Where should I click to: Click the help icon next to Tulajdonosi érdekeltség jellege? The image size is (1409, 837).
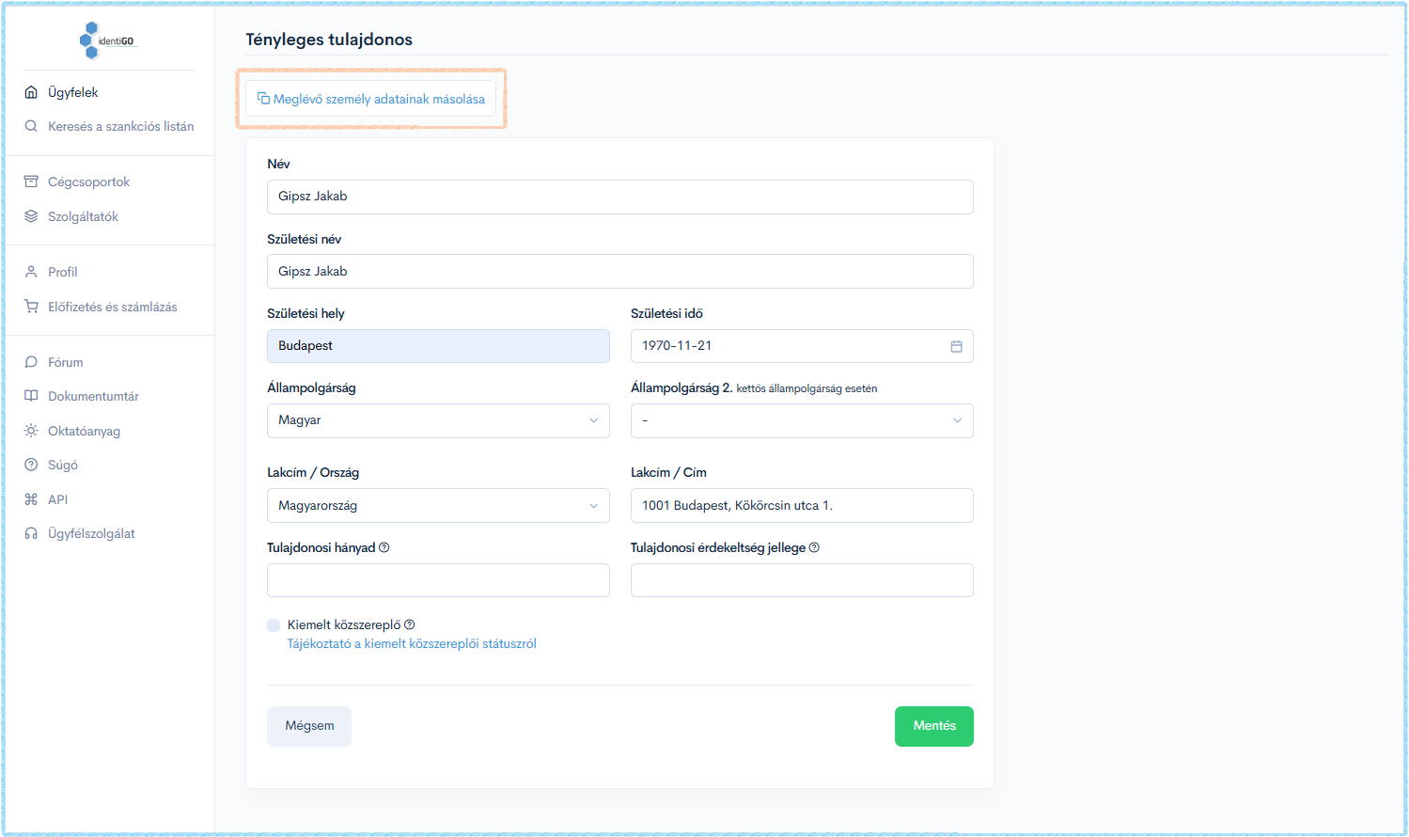814,547
